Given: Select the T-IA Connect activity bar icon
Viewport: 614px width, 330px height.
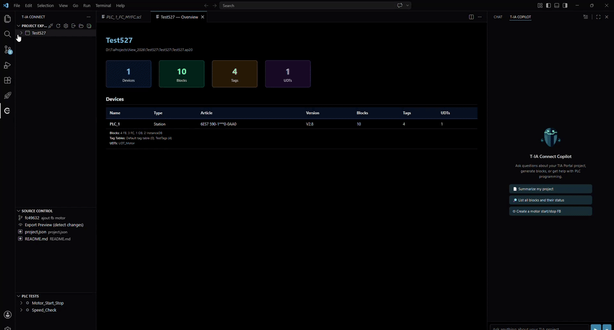Looking at the screenshot, I should pos(7,111).
